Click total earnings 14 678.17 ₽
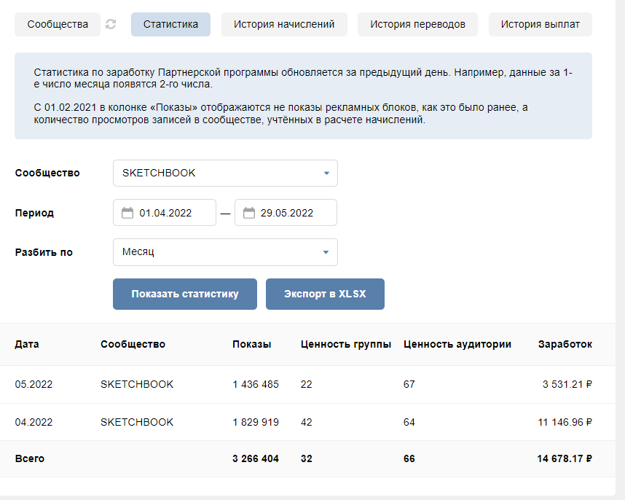Screen dimensions: 625x500 [x=565, y=458]
